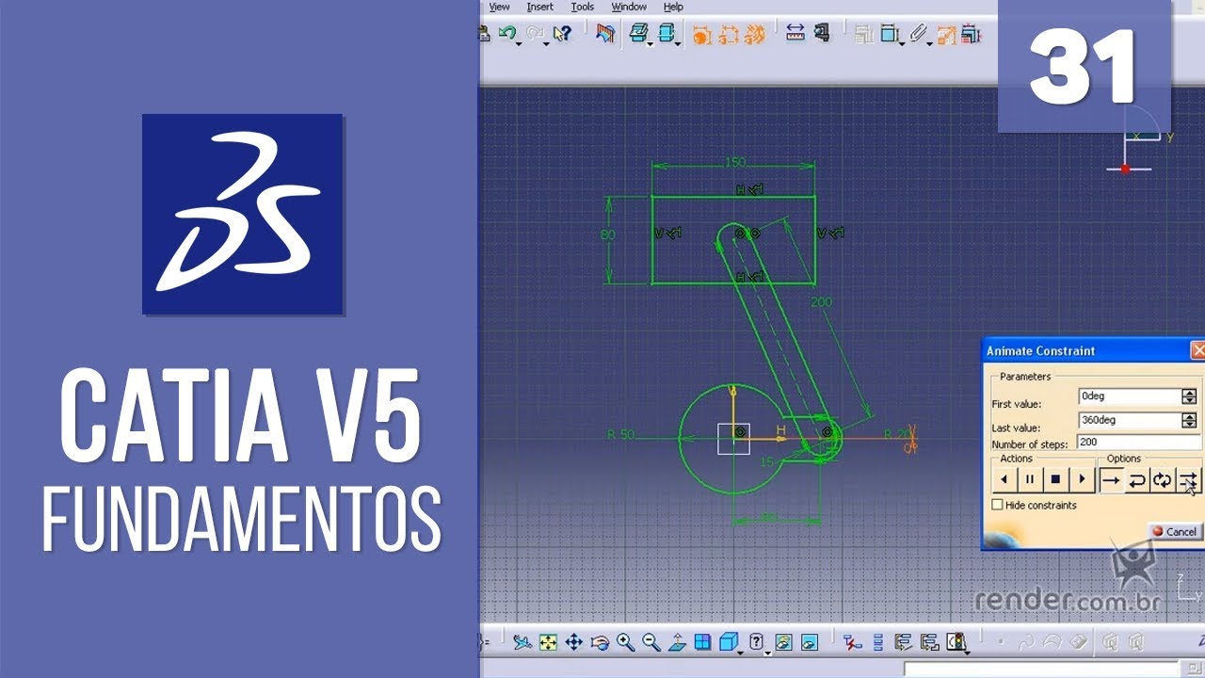
Task: Select the Pan four-arrow icon
Action: point(573,642)
